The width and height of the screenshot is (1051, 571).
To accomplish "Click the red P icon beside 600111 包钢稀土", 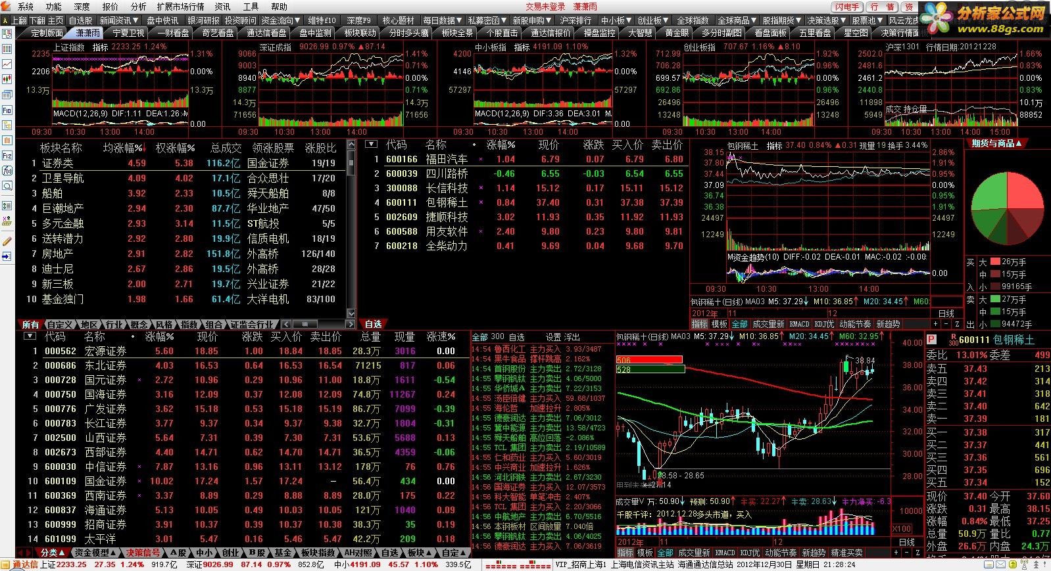I will [931, 340].
